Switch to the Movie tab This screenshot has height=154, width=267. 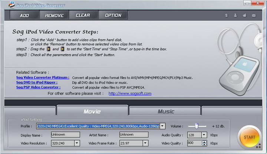point(92,110)
